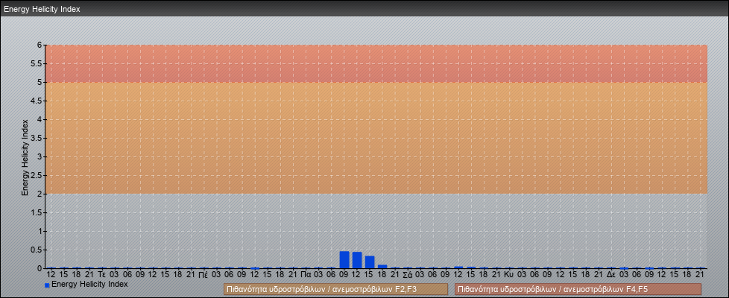The height and width of the screenshot is (298, 729).
Task: Click the Πα day label on the x-axis
Action: (306, 274)
